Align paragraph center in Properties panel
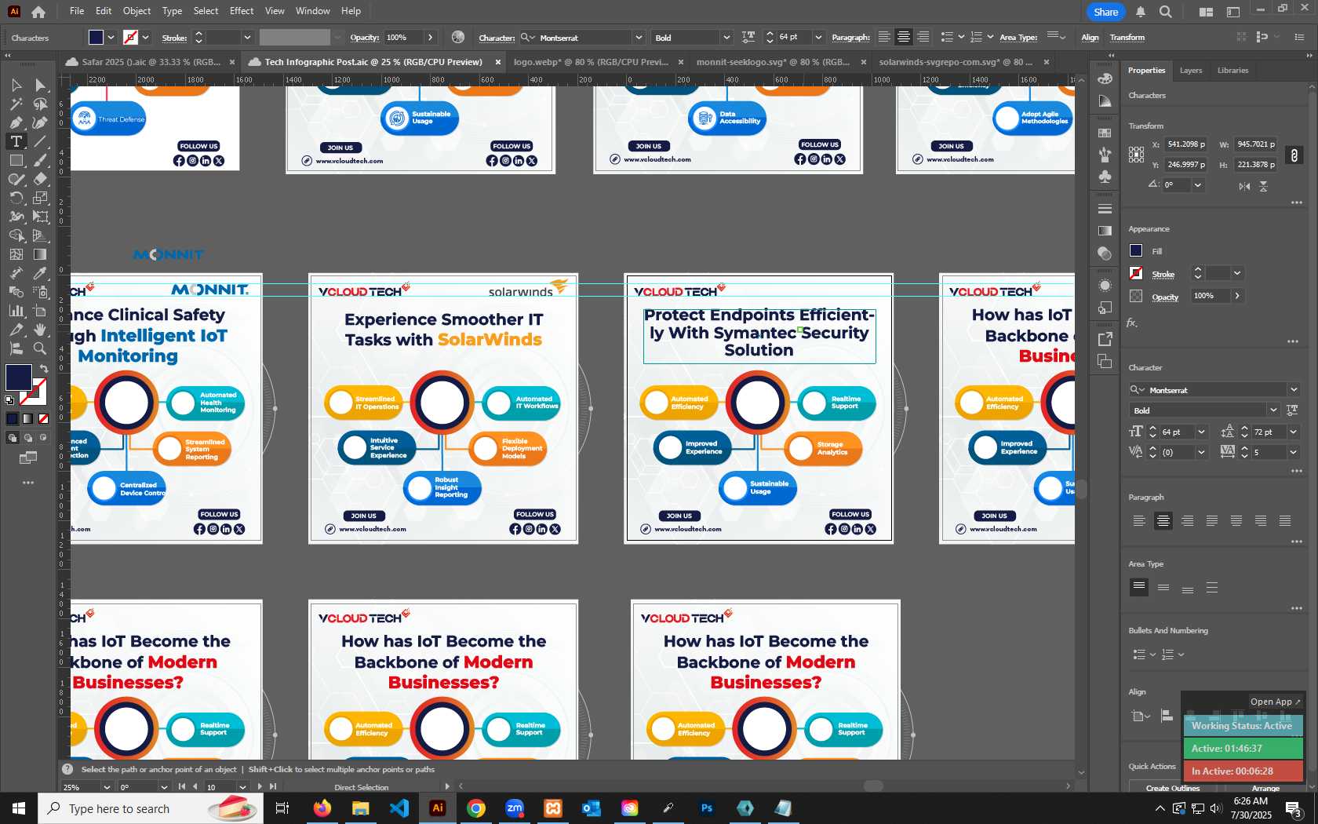 pyautogui.click(x=1163, y=521)
